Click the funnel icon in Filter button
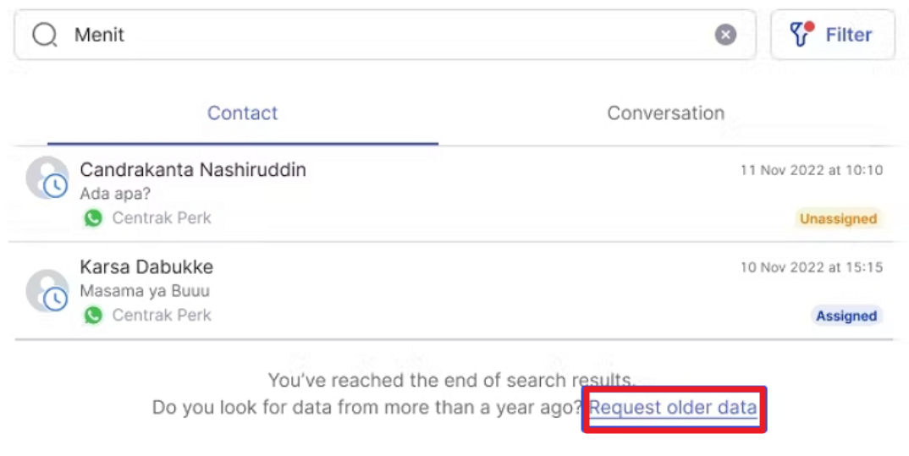 coord(800,35)
